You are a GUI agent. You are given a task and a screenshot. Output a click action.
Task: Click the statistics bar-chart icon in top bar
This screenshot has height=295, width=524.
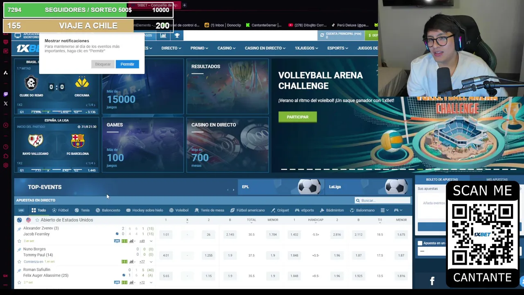tap(163, 36)
